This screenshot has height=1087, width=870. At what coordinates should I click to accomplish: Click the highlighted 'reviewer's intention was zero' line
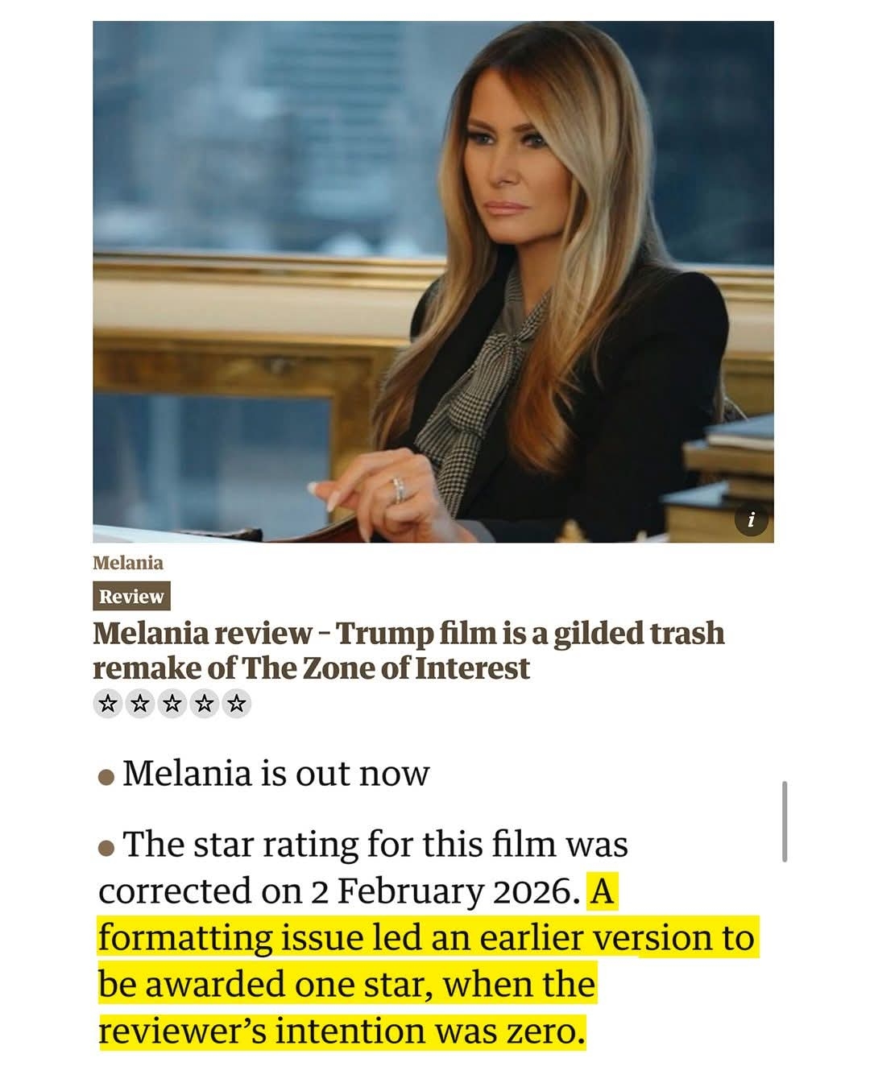click(x=341, y=1031)
